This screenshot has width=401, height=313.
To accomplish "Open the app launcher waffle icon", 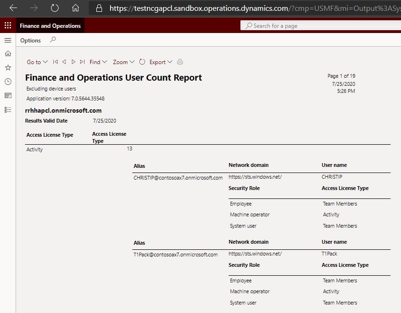I will (8, 26).
